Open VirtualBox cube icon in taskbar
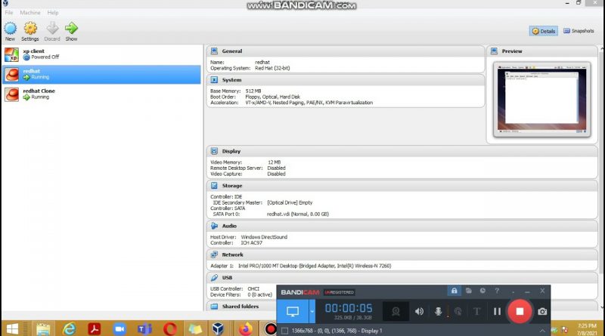The width and height of the screenshot is (605, 336). 219,328
